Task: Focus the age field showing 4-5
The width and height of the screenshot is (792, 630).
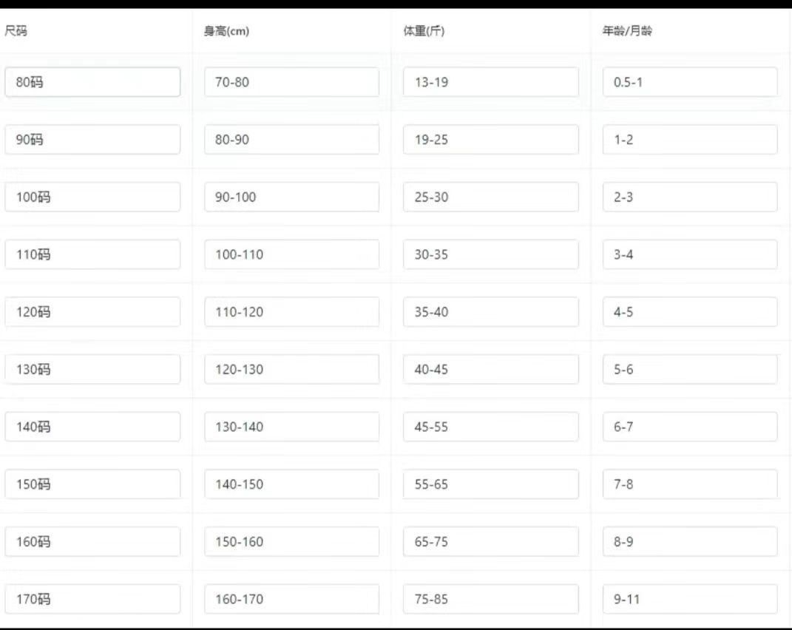Action: (689, 312)
